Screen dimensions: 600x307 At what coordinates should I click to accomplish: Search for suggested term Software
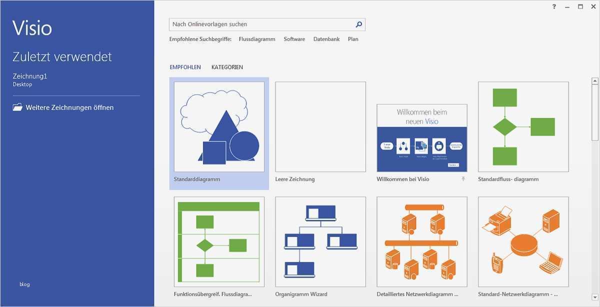point(294,39)
